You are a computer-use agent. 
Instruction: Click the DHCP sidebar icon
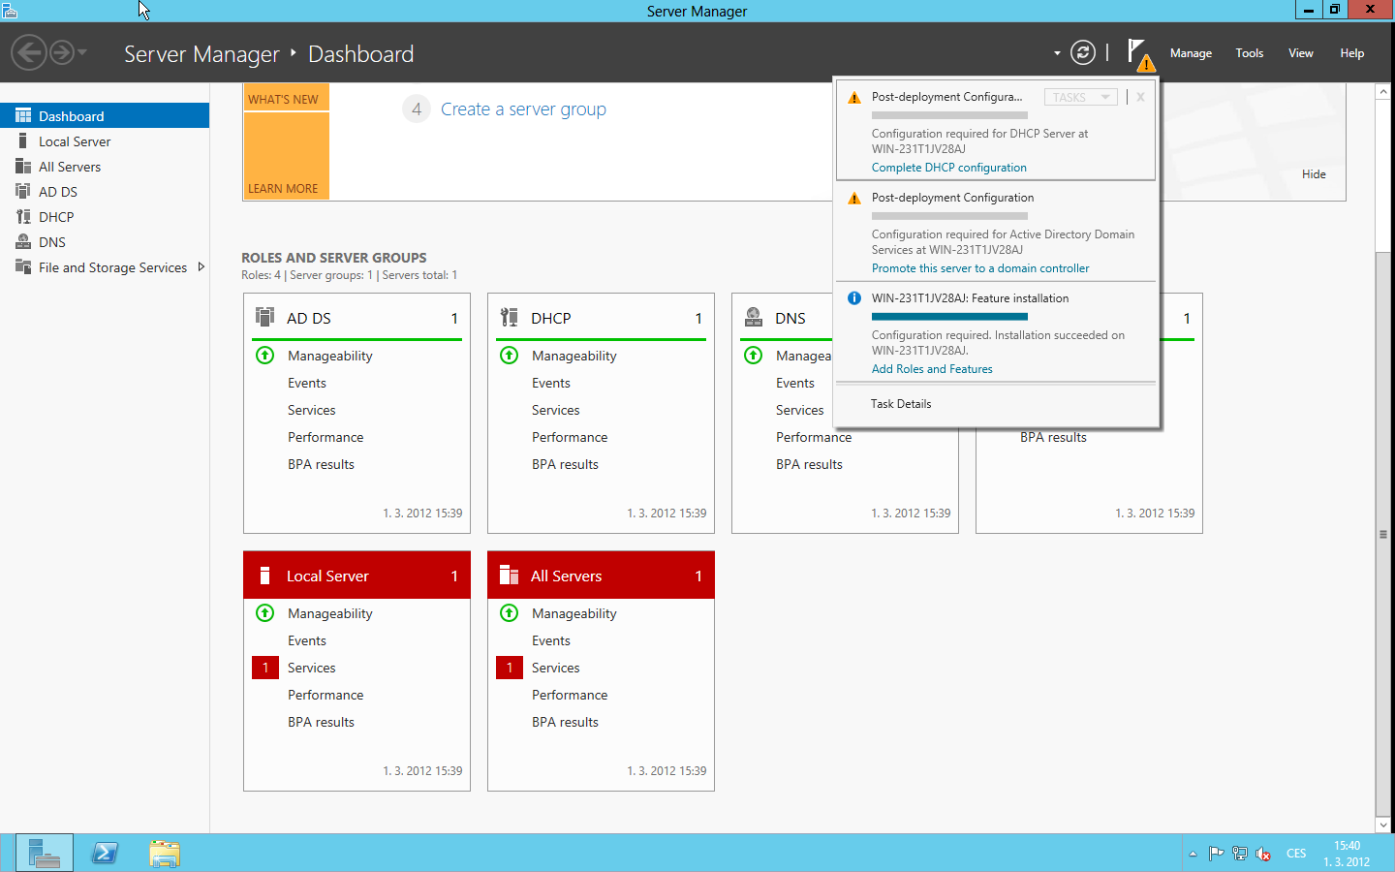[x=23, y=216]
